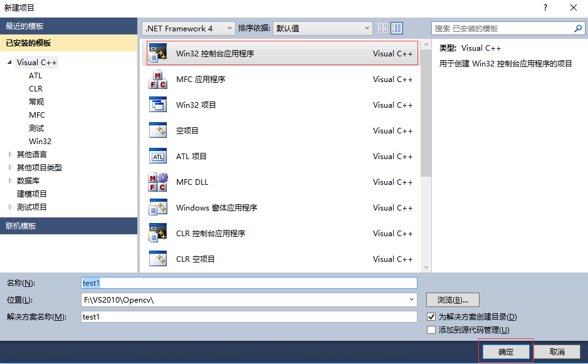Select the 空项目 template name

click(187, 130)
